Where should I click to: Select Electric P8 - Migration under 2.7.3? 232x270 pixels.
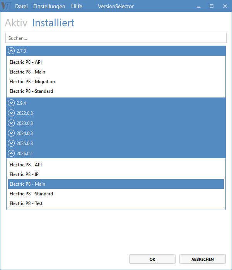pyautogui.click(x=32, y=82)
